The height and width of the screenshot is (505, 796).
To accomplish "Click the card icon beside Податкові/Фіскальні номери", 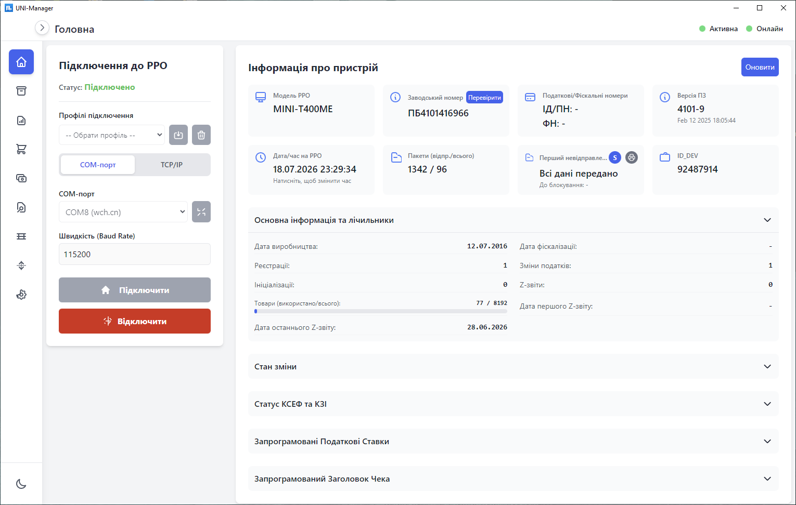I will pyautogui.click(x=530, y=97).
